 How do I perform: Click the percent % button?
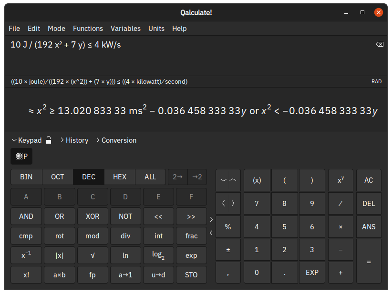click(x=228, y=226)
